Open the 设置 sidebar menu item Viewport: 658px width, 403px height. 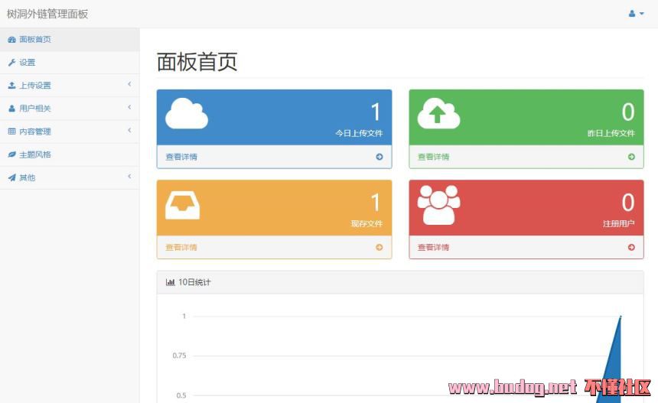(x=70, y=63)
